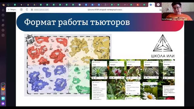Image resolution: width=194 pixels, height=109 pixels.
Task: Open bookmarks star icon in the sidebar
Action: tap(3, 20)
